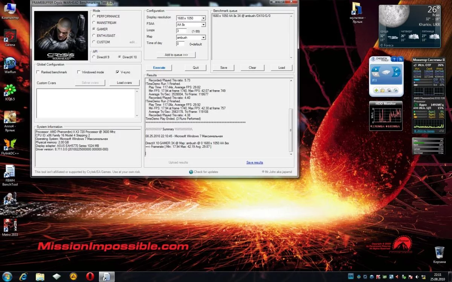Click into the Loops input field
Screen dimensions: 452x282
click(181, 31)
